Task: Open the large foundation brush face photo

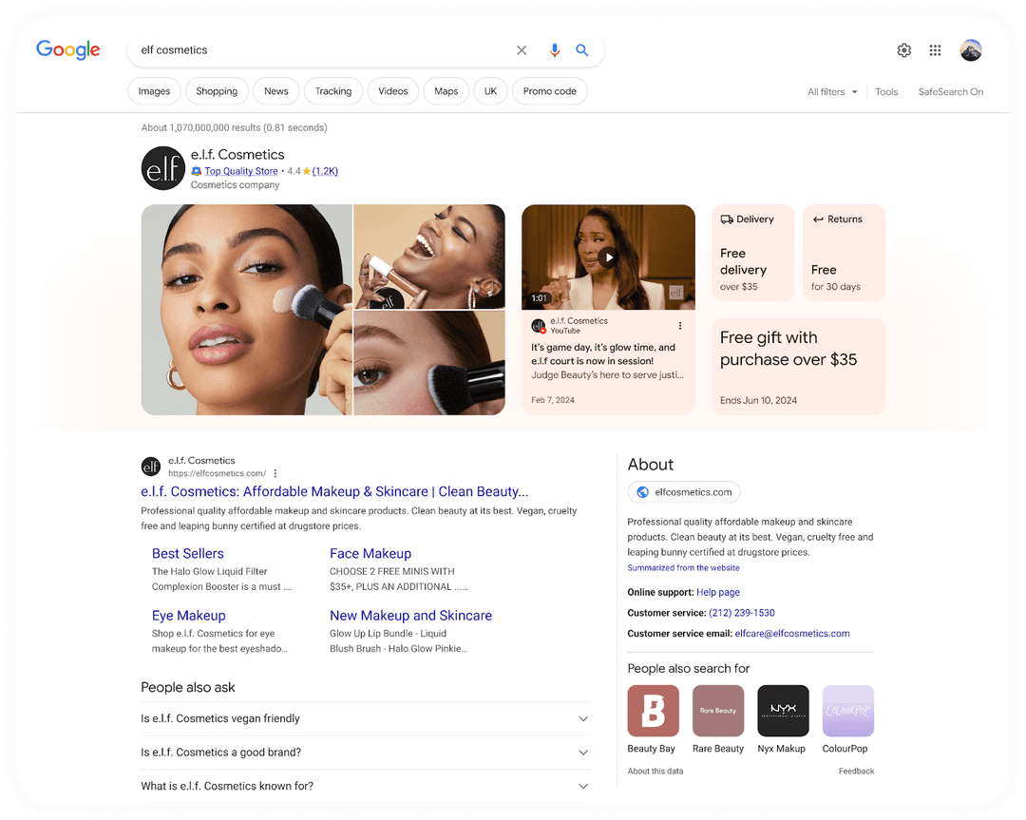Action: [x=247, y=310]
